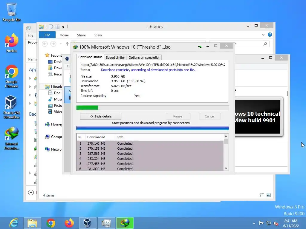
Task: Open Share ribbon tab in Libraries window
Action: [x=81, y=35]
